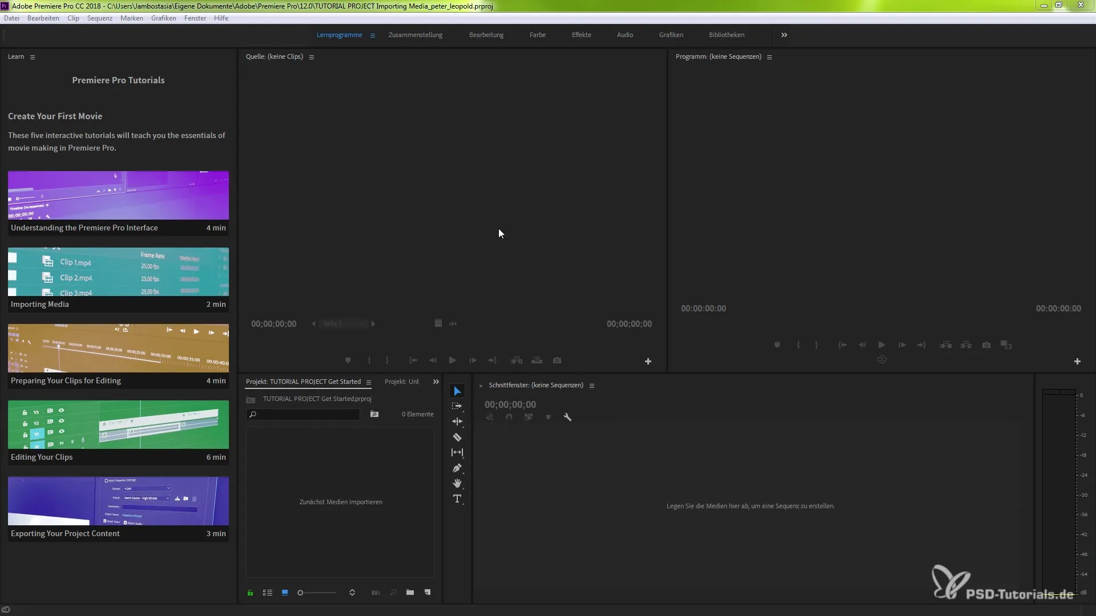This screenshot has width=1096, height=616.
Task: Toggle timeline Add Marker button
Action: pyautogui.click(x=548, y=417)
